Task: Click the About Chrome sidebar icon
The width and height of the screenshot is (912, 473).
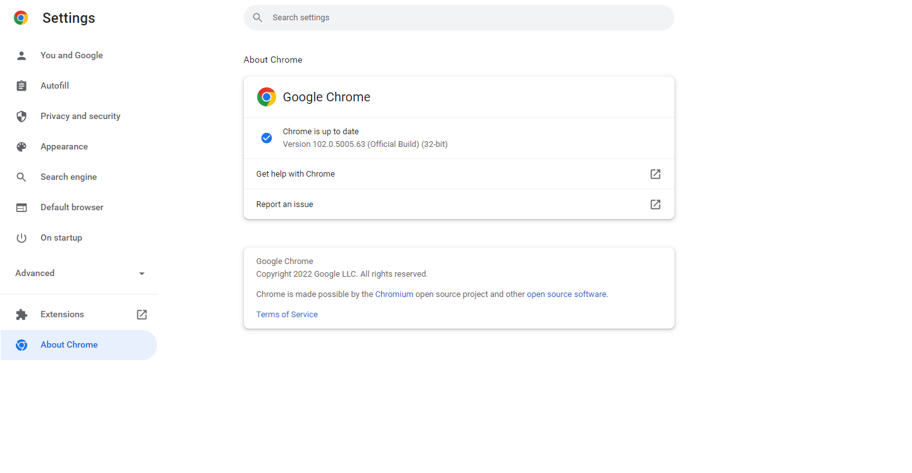Action: pyautogui.click(x=22, y=344)
